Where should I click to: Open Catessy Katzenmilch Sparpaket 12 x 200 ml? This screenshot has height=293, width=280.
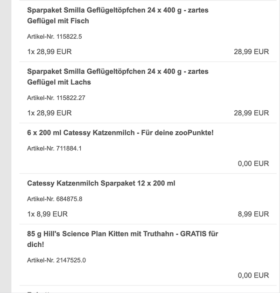(101, 183)
